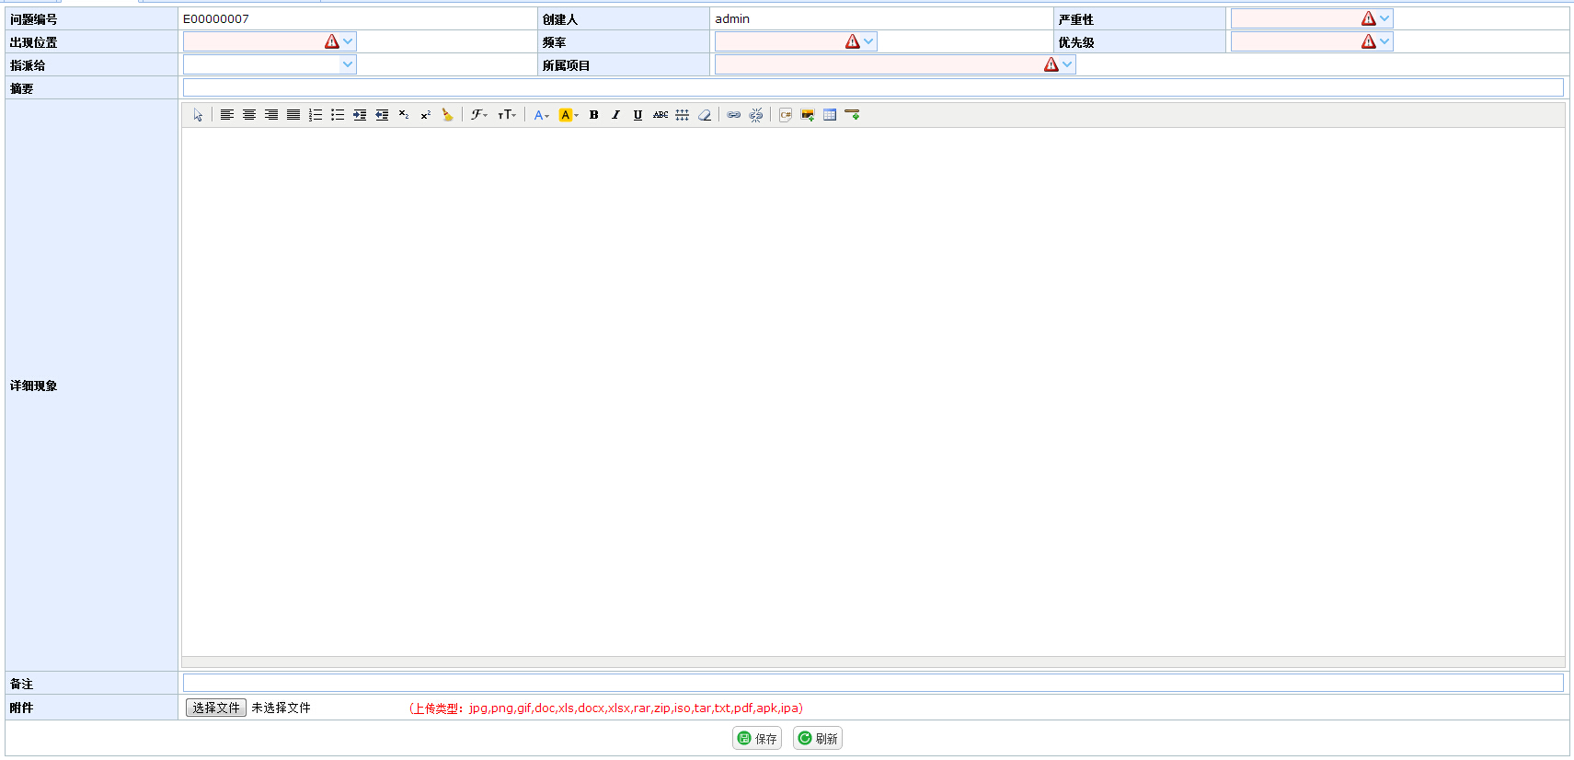This screenshot has height=760, width=1574.
Task: Apply italic formatting in the editor
Action: [x=615, y=115]
